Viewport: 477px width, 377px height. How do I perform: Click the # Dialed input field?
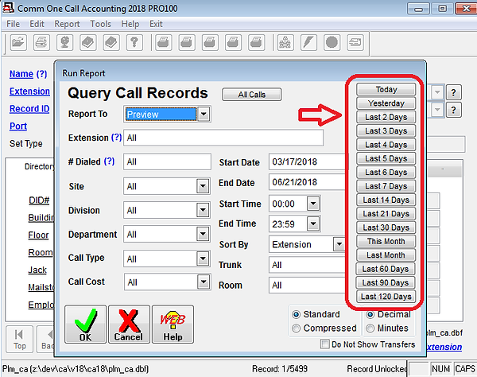[x=167, y=161]
